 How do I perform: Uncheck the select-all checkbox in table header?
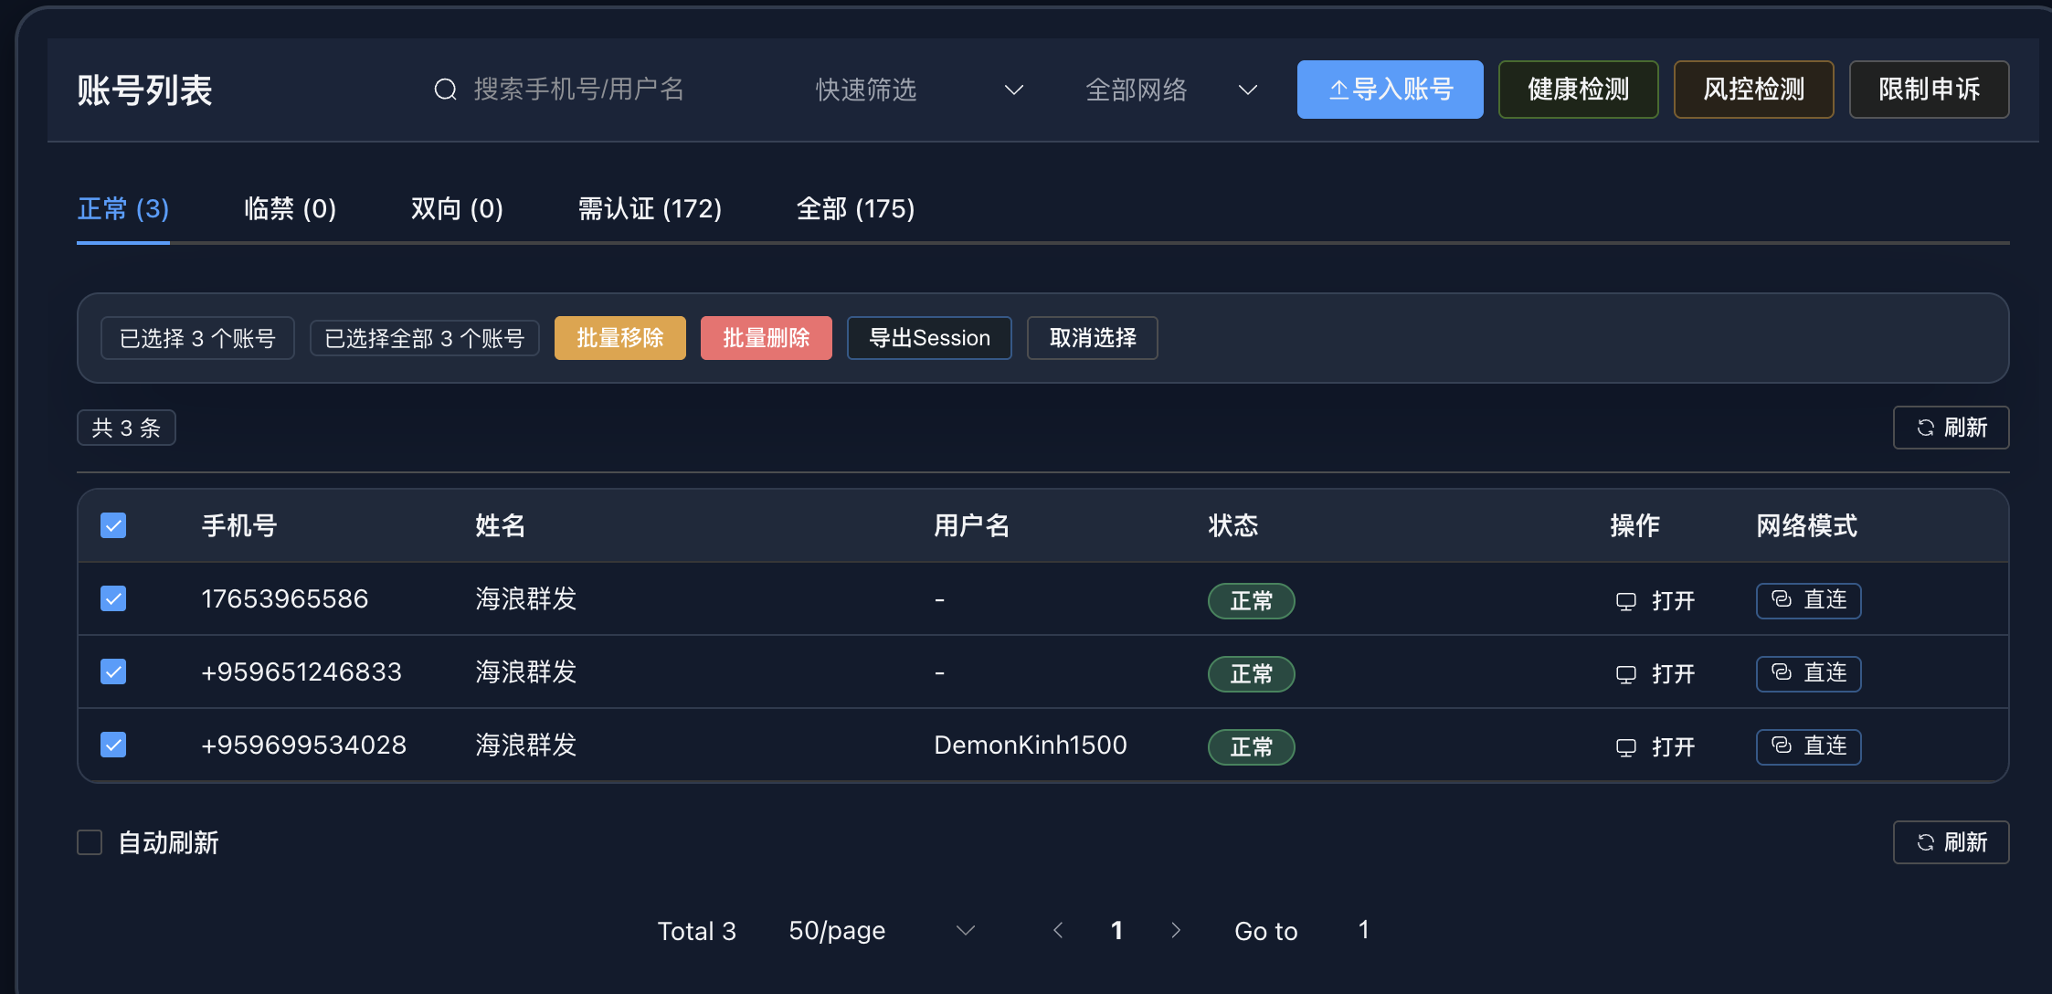coord(112,525)
